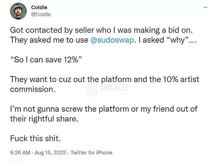Open the @Coldie handle link
The width and height of the screenshot is (220, 163).
(x=41, y=14)
